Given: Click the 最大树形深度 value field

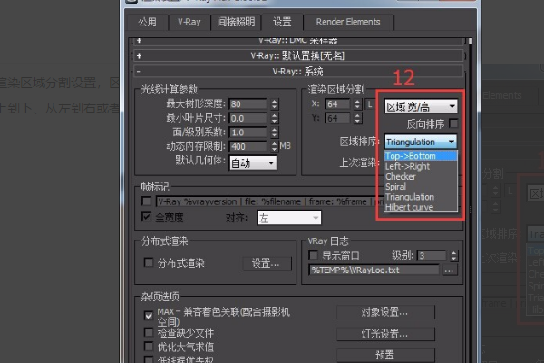Looking at the screenshot, I should tap(248, 103).
